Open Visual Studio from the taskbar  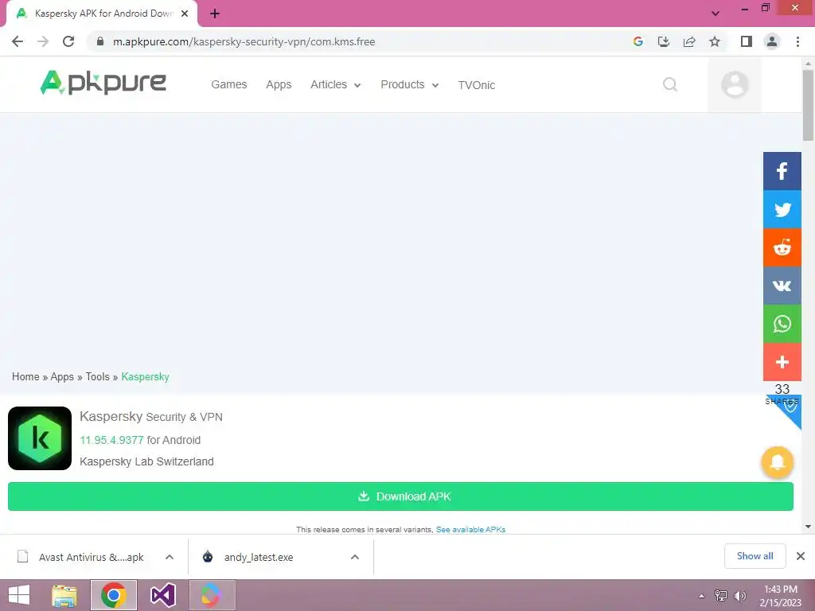[x=162, y=595]
